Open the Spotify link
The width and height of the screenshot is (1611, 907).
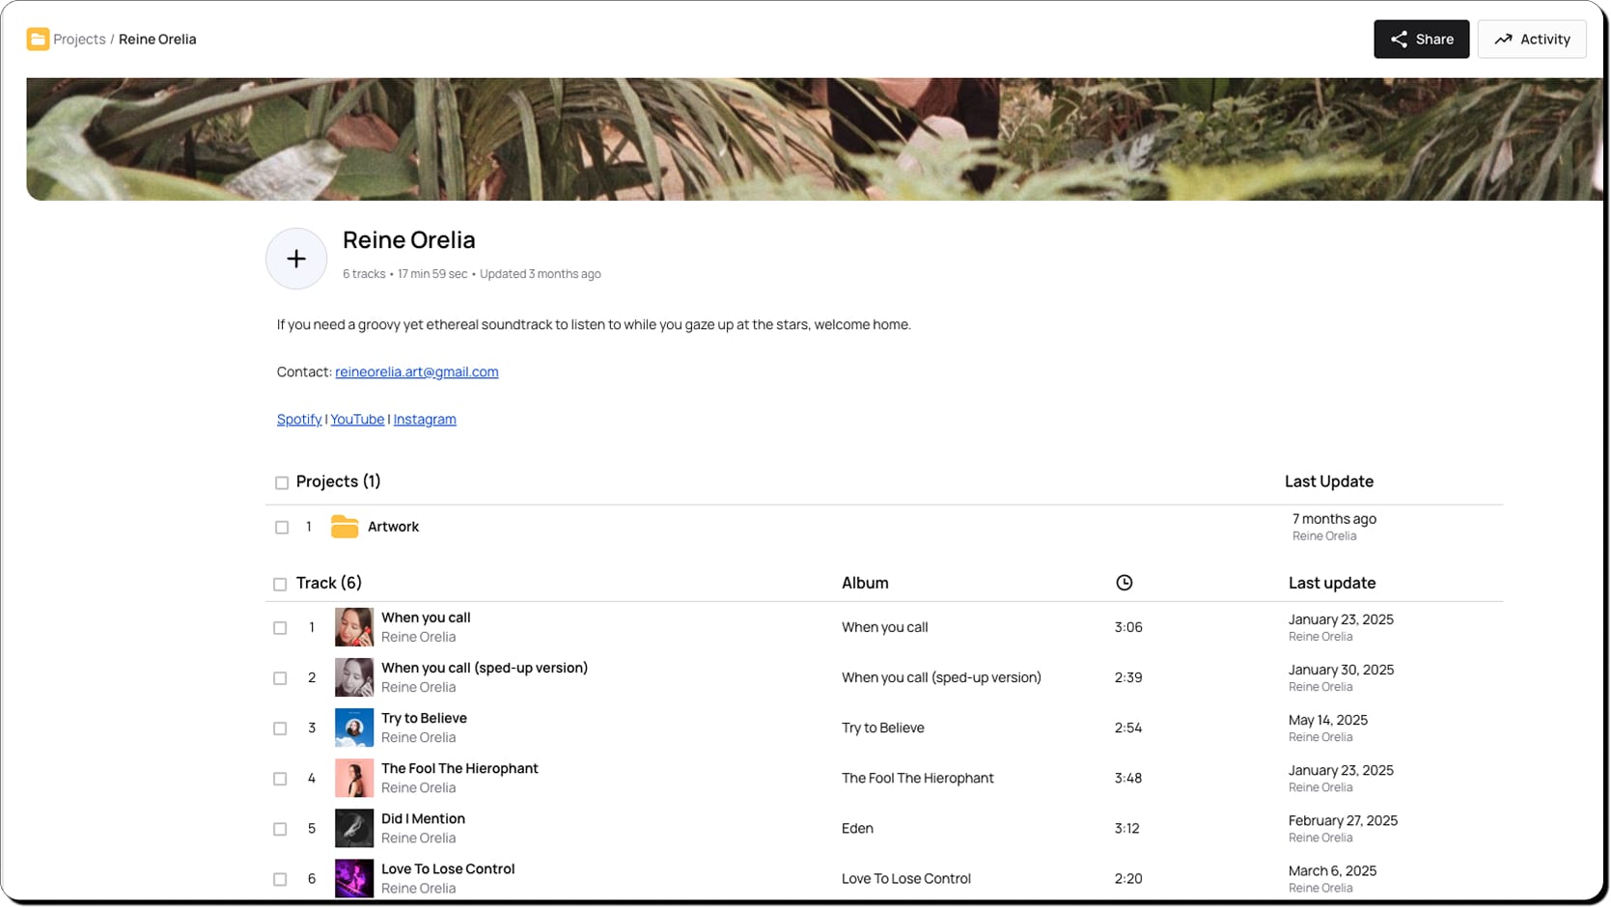pyautogui.click(x=299, y=419)
